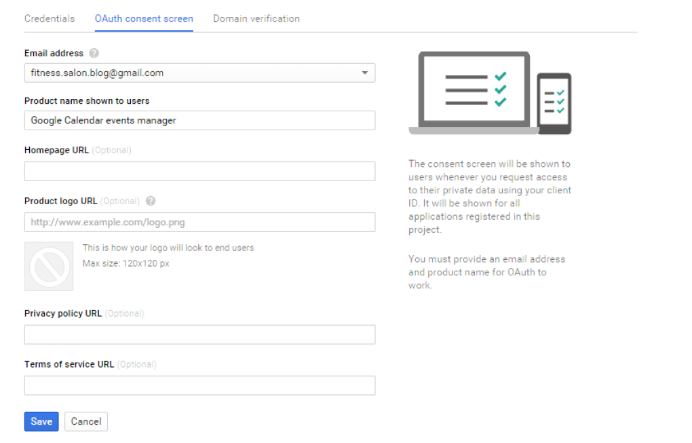692x443 pixels.
Task: Open the Credentials tab
Action: click(50, 18)
